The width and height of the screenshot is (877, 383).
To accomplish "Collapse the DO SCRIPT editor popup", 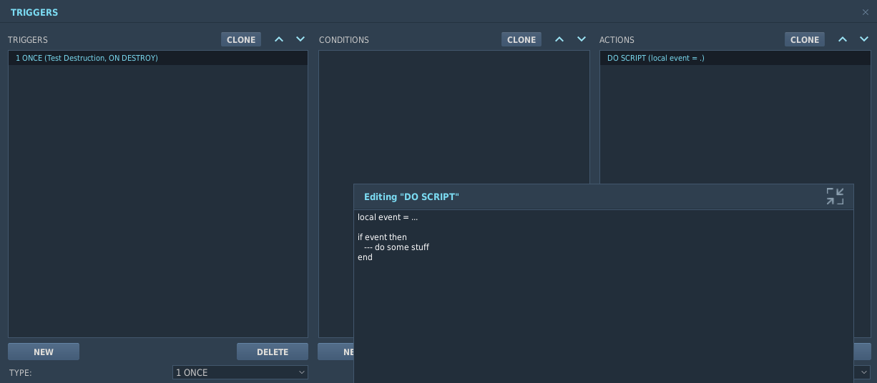I will coord(835,197).
